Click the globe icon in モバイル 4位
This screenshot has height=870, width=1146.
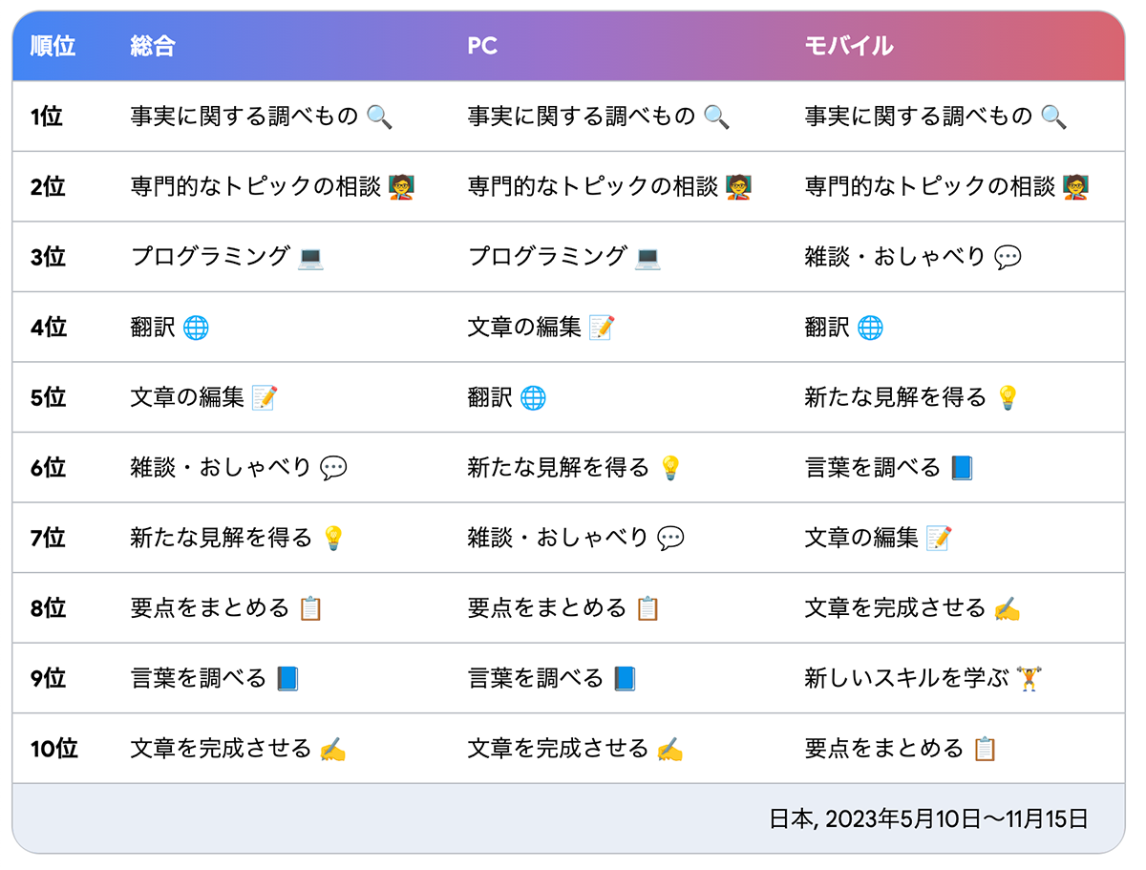[870, 329]
